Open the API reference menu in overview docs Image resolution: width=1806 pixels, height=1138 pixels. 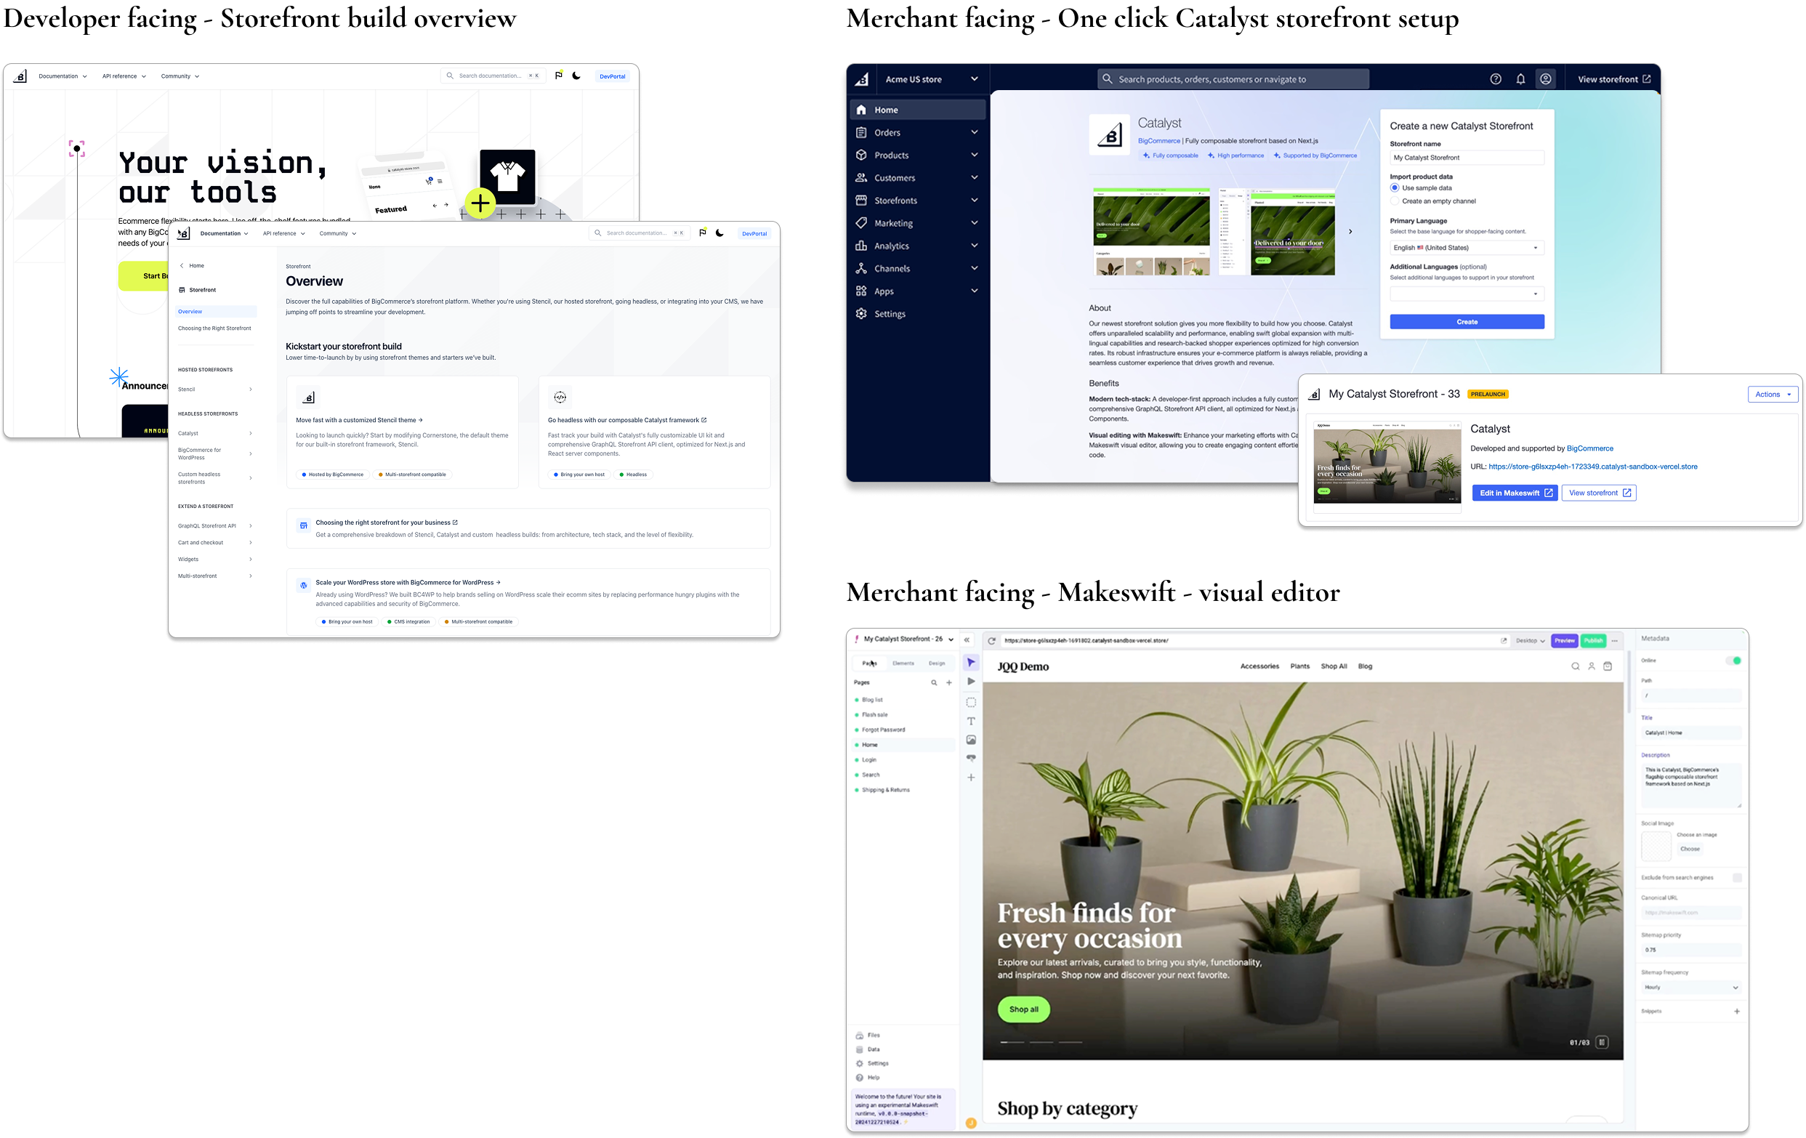[283, 233]
